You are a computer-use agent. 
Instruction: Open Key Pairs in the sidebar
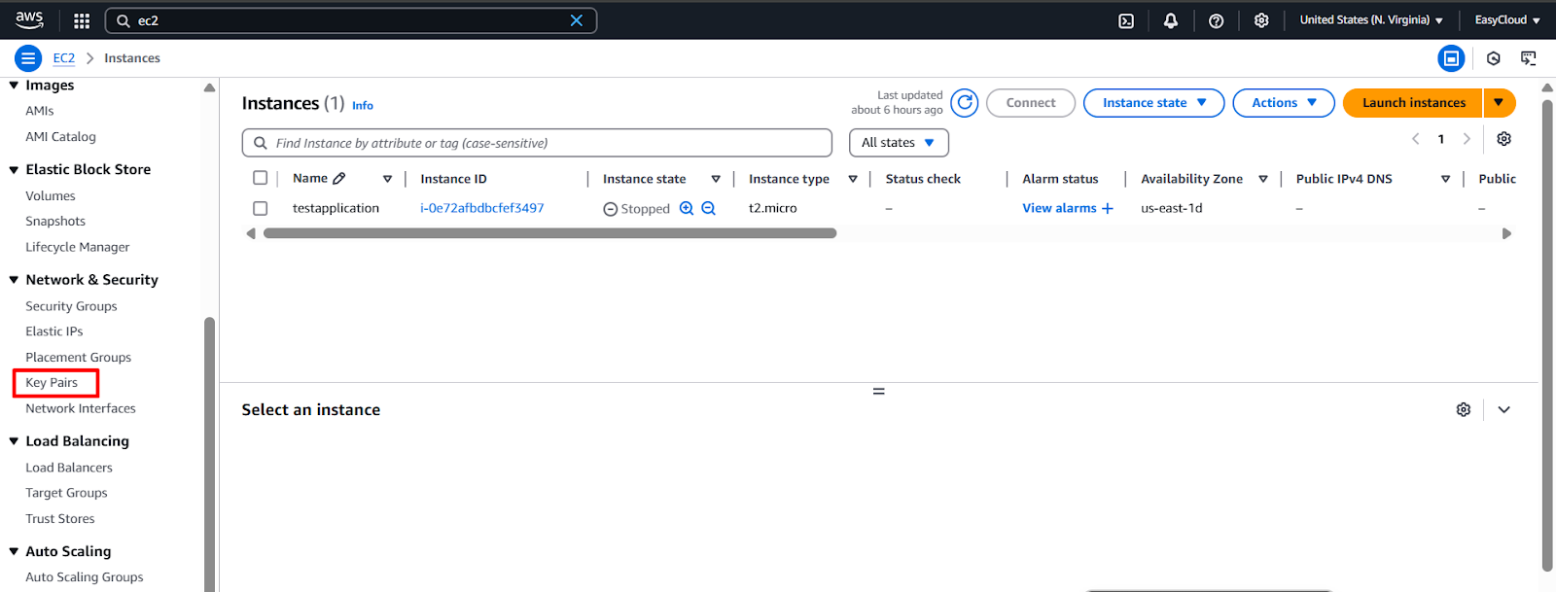click(52, 383)
